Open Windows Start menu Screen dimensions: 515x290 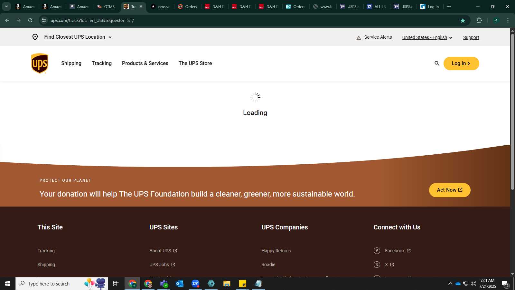8,284
